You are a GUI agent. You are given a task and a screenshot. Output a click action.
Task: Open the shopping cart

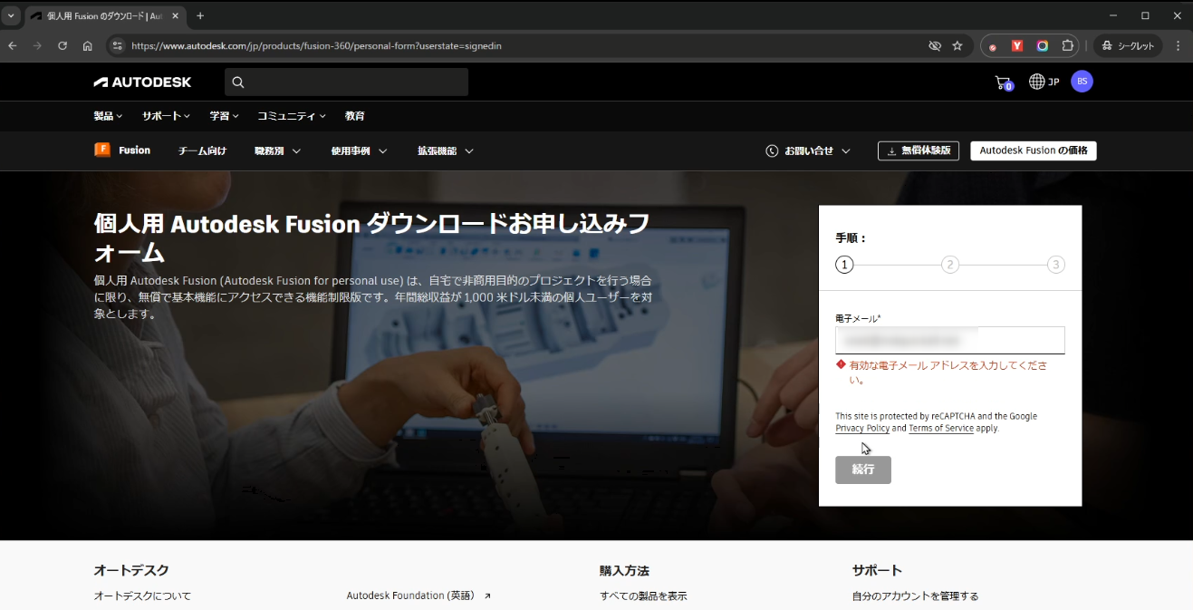tap(1003, 82)
